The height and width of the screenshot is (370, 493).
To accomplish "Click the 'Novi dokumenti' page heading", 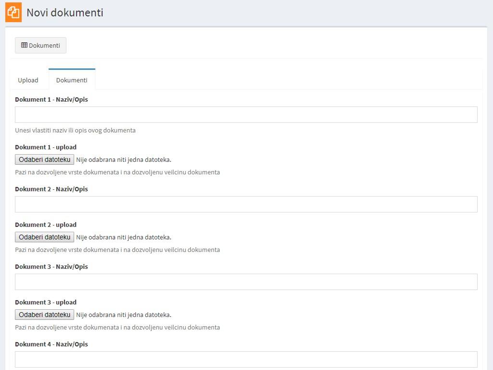I will [x=65, y=13].
